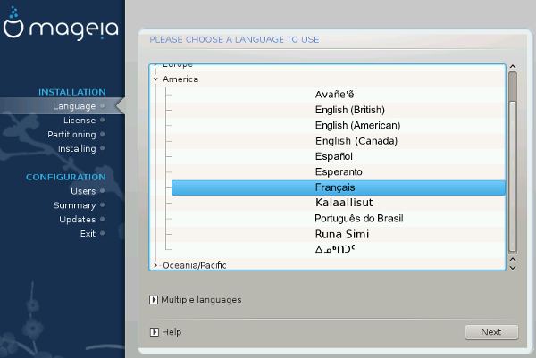Select the highlighted Français row

click(x=339, y=187)
